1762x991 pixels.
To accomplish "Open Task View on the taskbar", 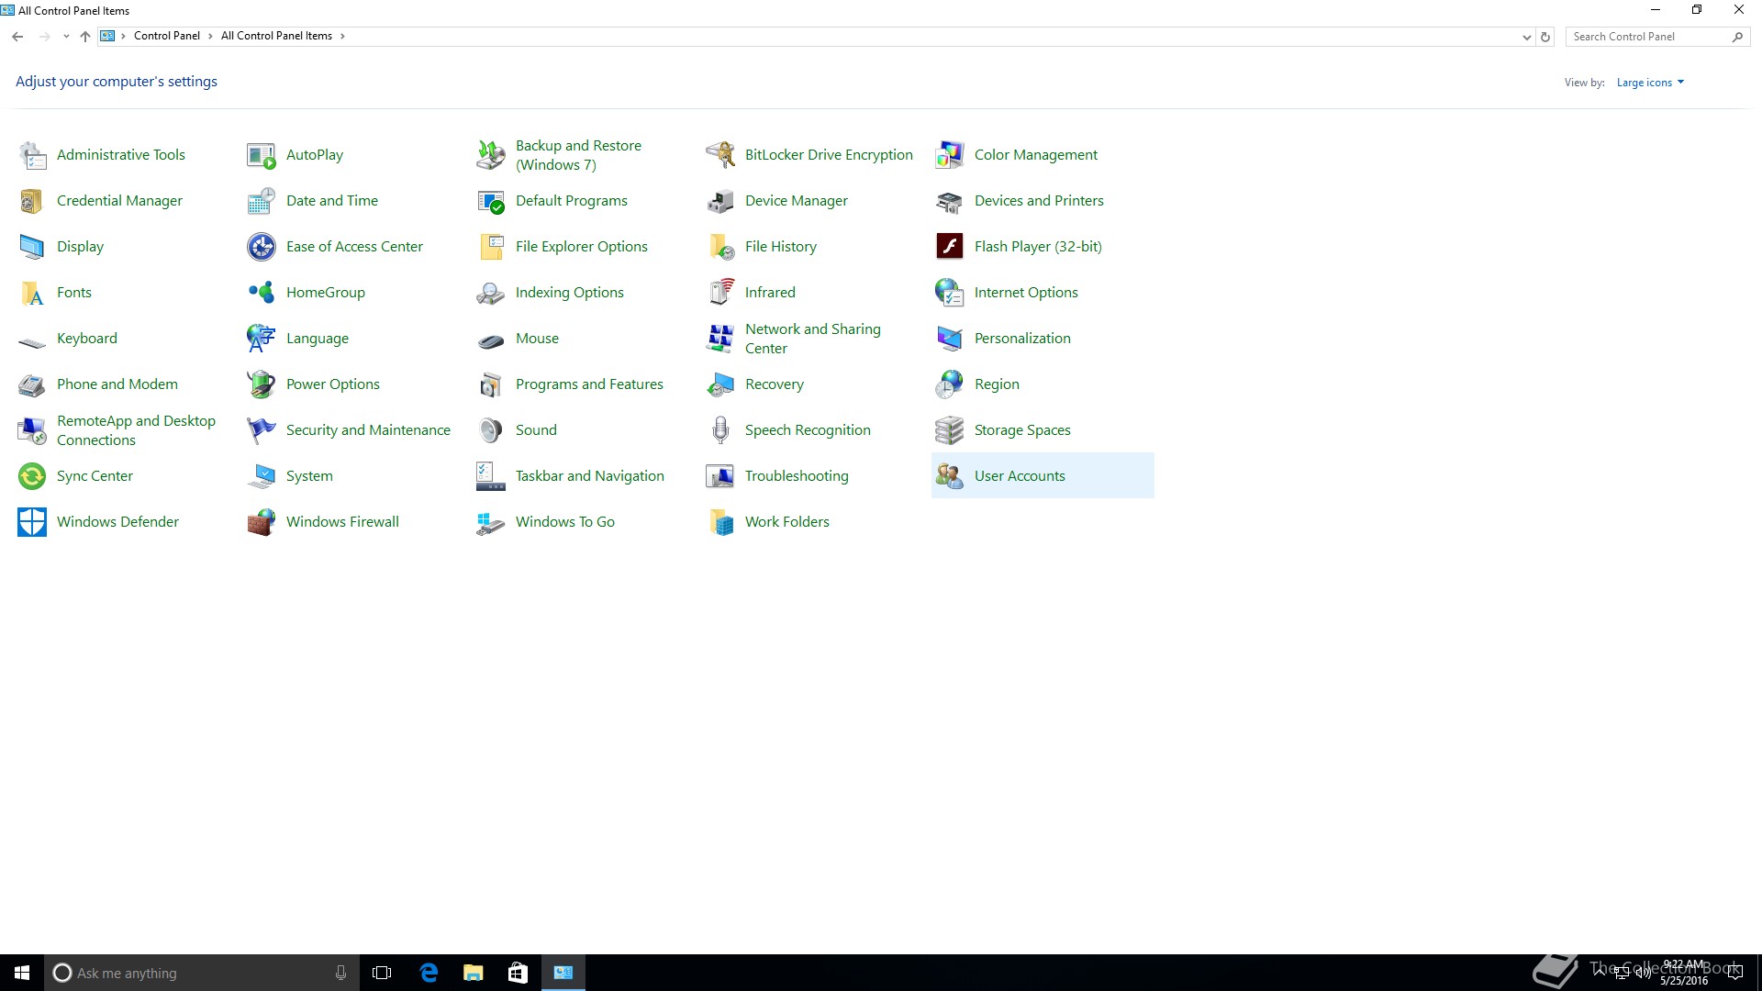I will [x=382, y=973].
